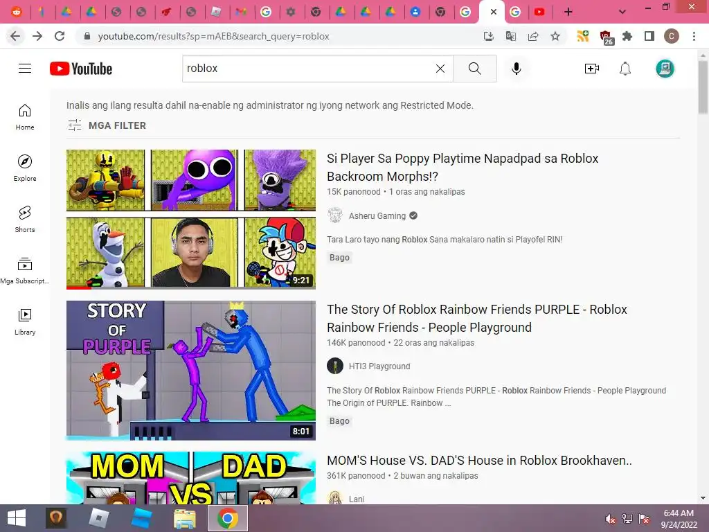This screenshot has width=709, height=532.
Task: Go forward with the browser forward arrow
Action: [37, 36]
